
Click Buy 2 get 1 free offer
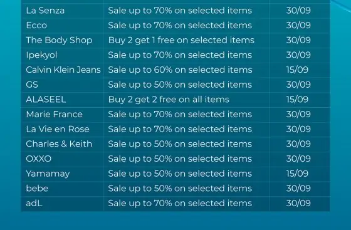181,40
